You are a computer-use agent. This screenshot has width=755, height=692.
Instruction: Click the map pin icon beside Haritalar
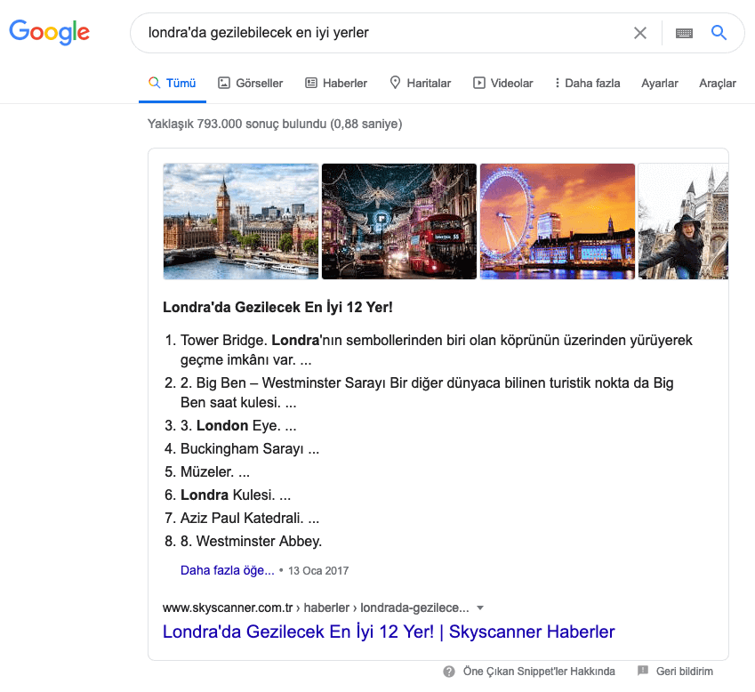point(395,83)
